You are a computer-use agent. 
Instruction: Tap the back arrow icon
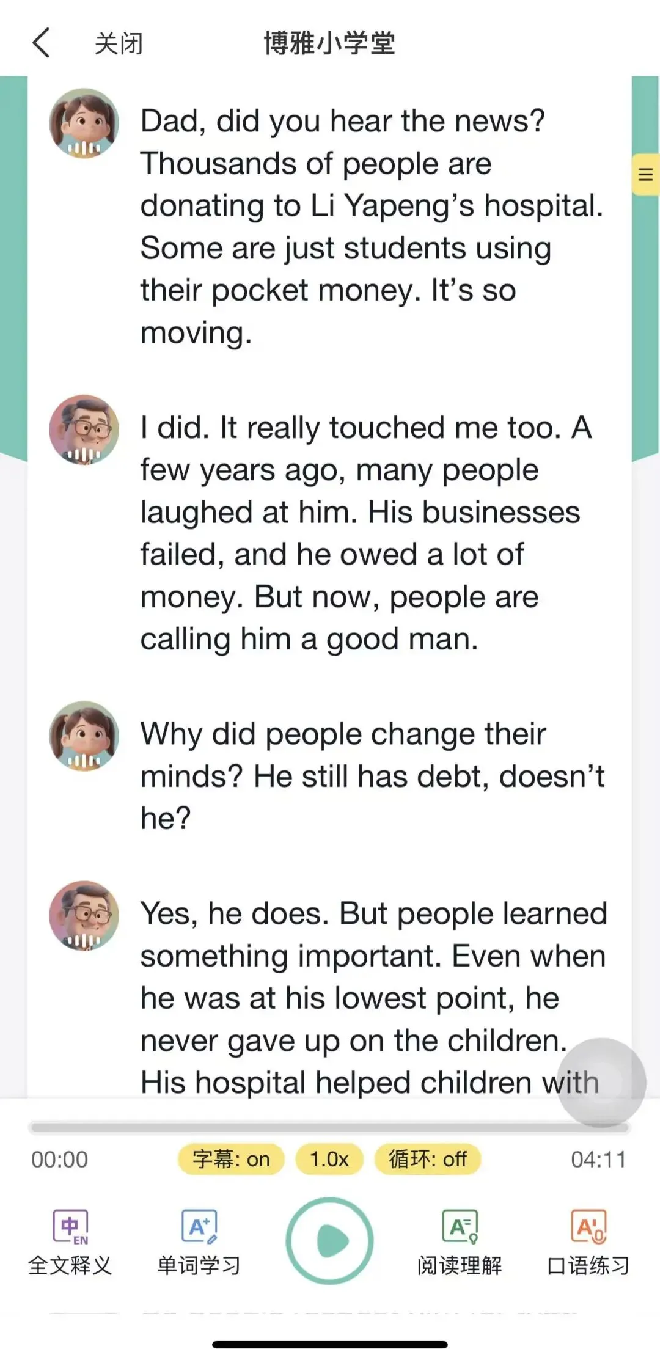41,43
